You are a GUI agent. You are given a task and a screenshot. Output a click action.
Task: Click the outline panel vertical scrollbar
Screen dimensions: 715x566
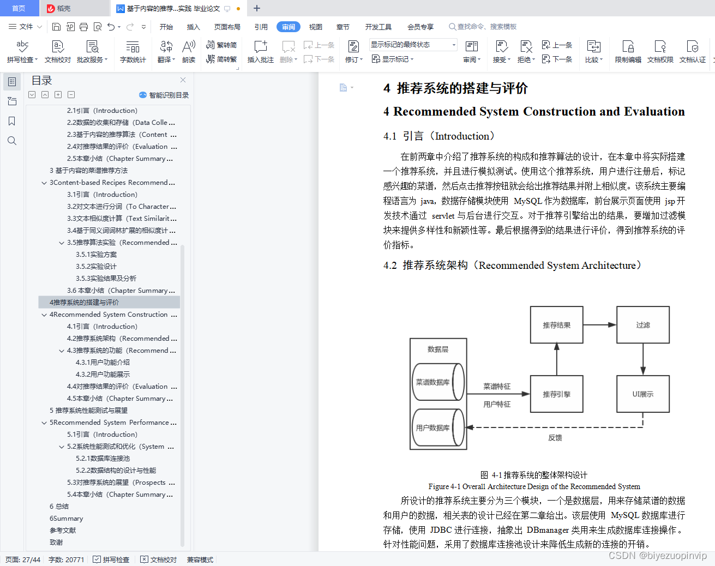click(183, 395)
